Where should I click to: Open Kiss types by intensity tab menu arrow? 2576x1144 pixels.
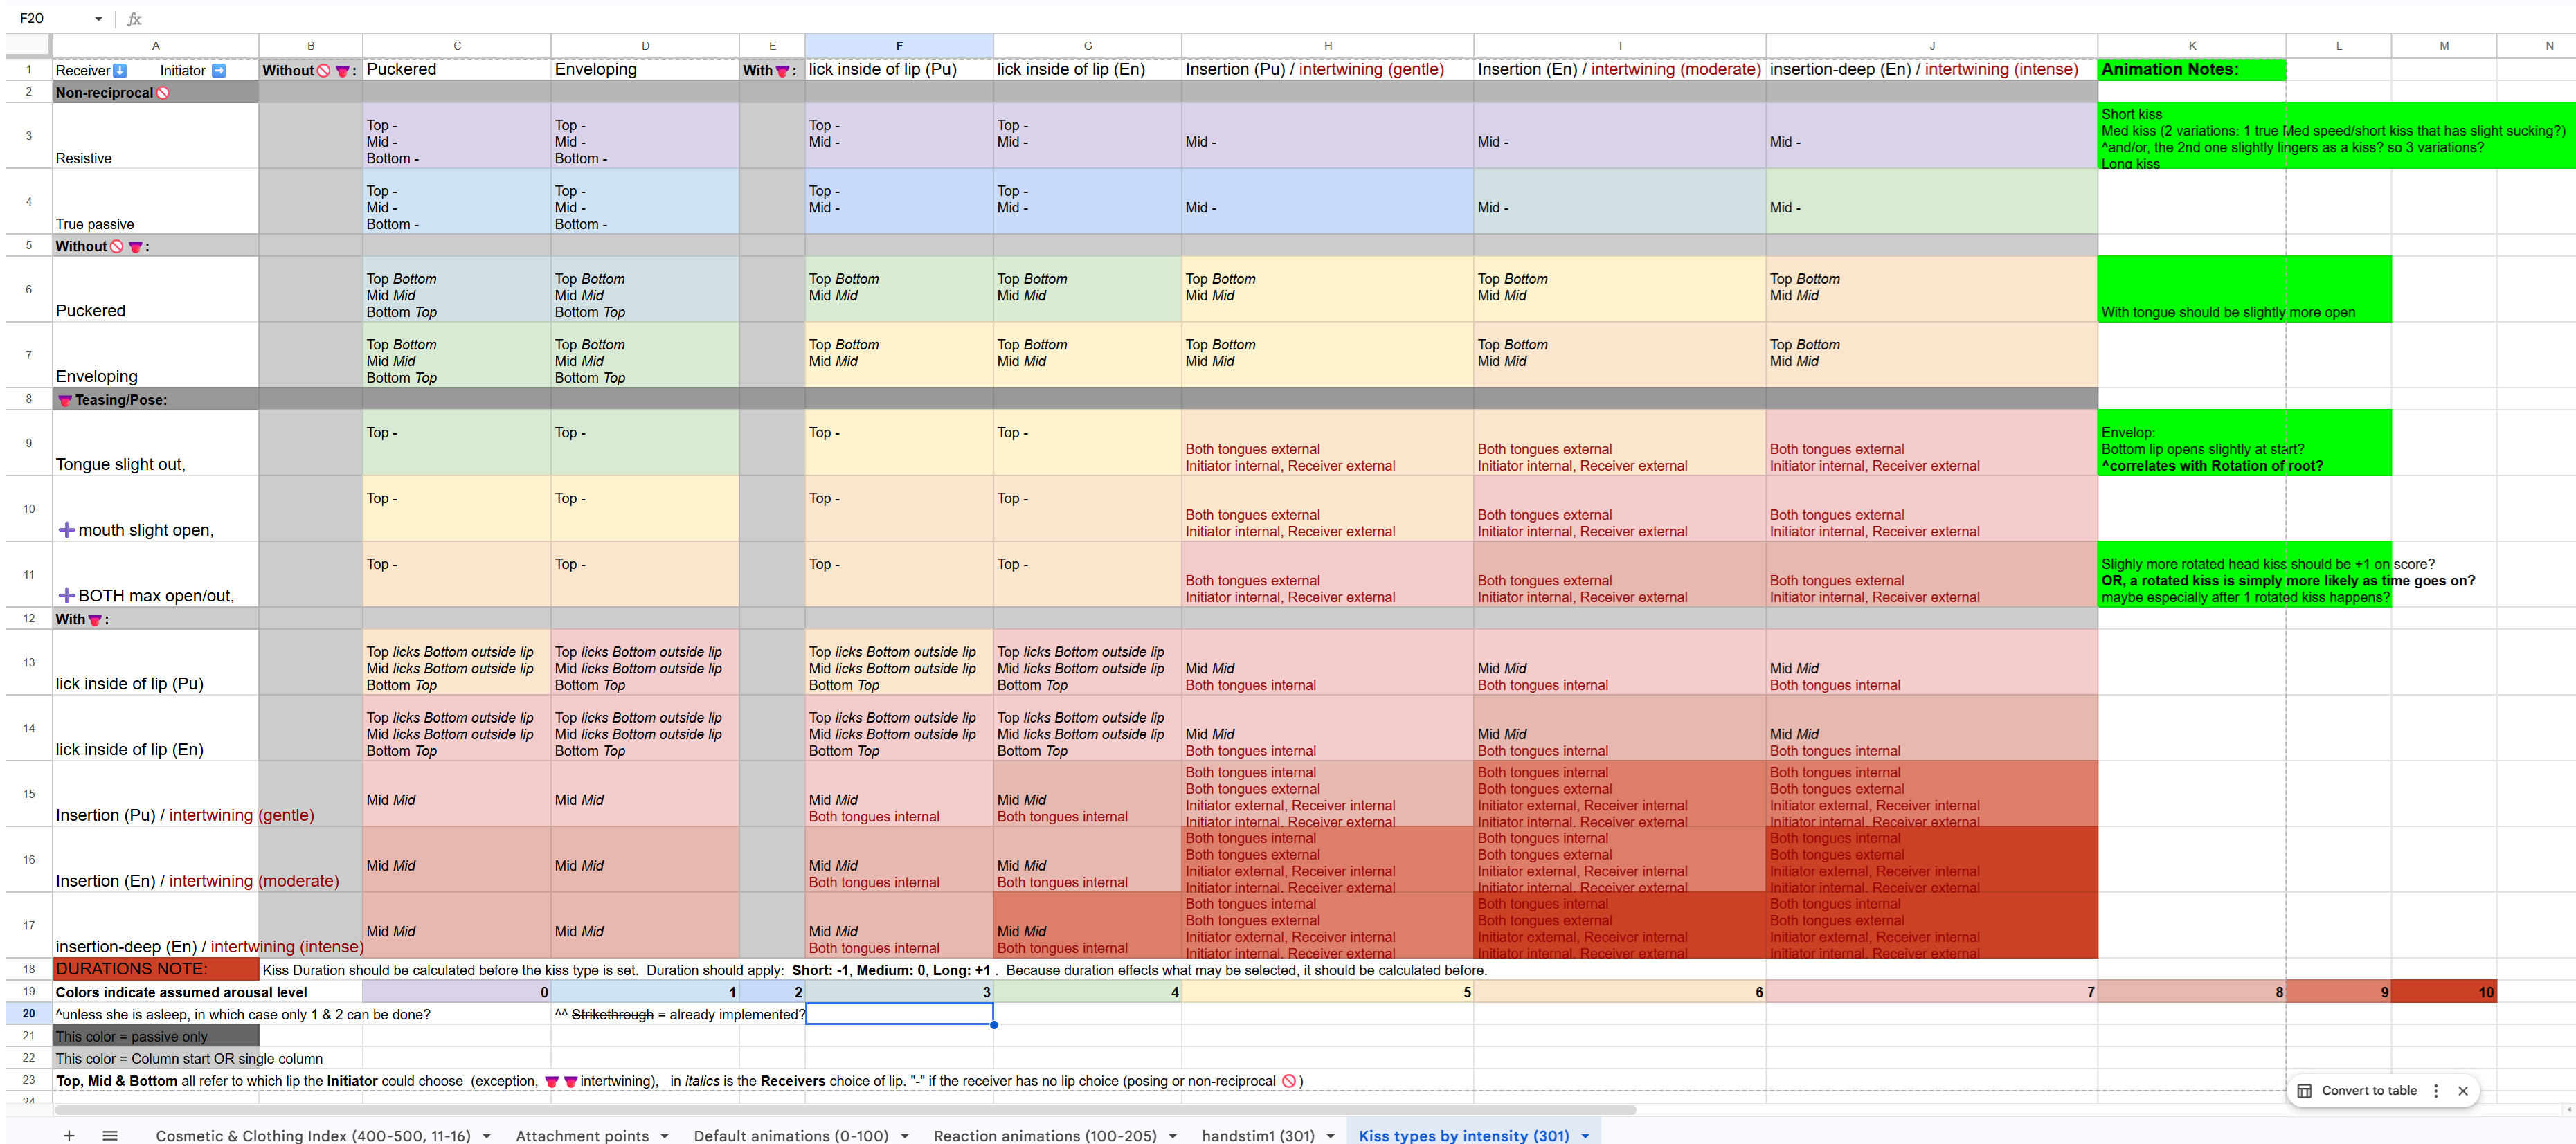1585,1136
